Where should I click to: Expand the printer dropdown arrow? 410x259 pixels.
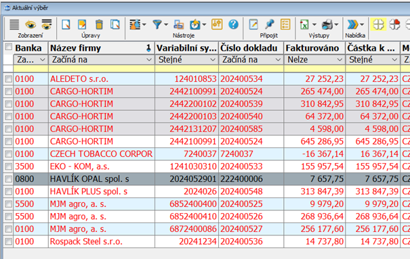[336, 25]
